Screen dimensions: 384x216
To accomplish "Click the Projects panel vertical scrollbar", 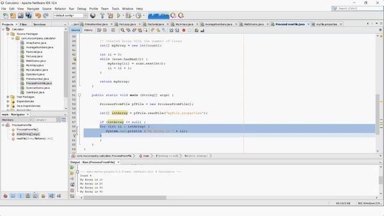I will pos(65,64).
